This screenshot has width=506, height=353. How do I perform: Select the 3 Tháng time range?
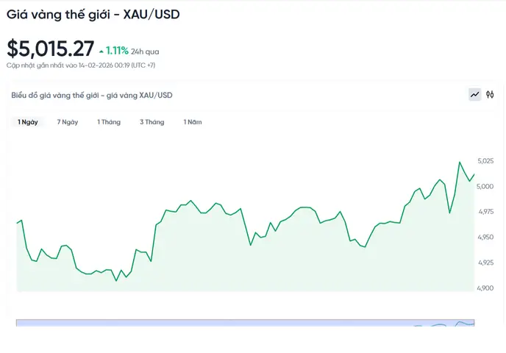click(152, 122)
